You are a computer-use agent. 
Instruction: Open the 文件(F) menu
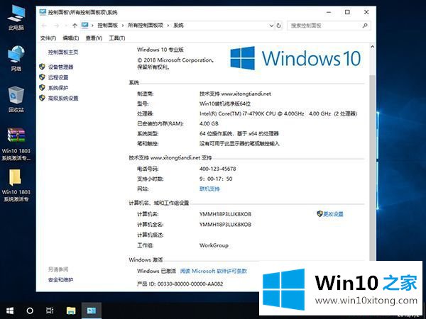click(x=48, y=38)
